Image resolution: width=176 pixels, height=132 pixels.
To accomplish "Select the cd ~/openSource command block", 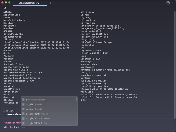I will click(11, 114).
